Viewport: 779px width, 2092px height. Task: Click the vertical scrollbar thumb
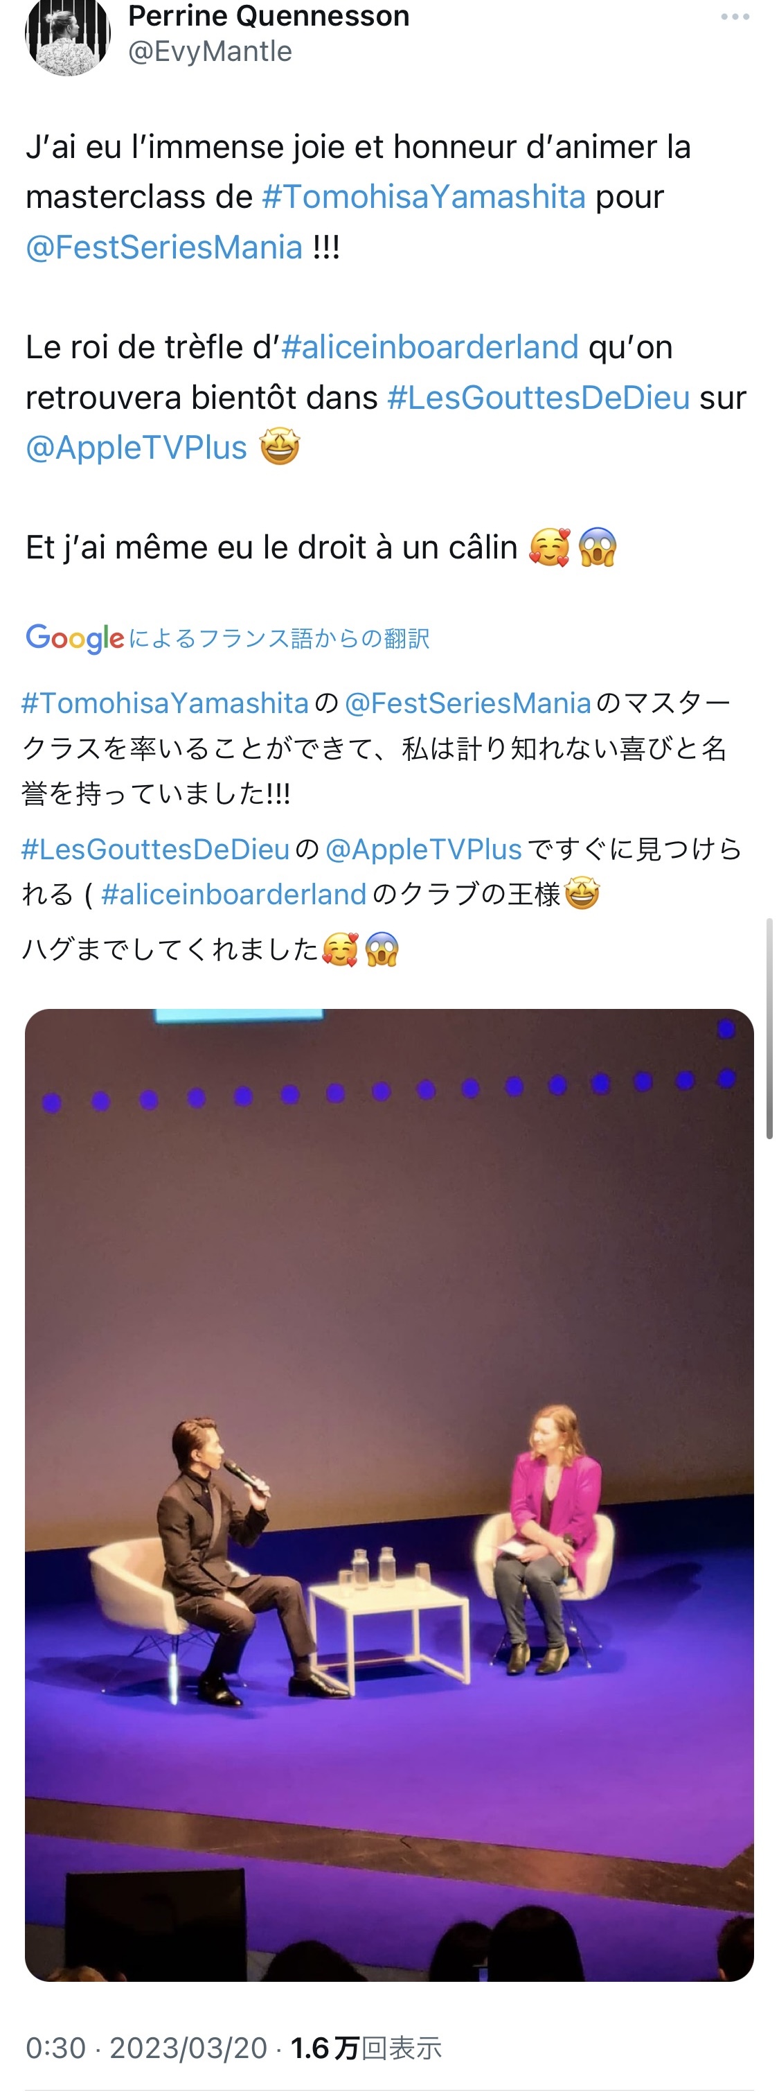(769, 1029)
